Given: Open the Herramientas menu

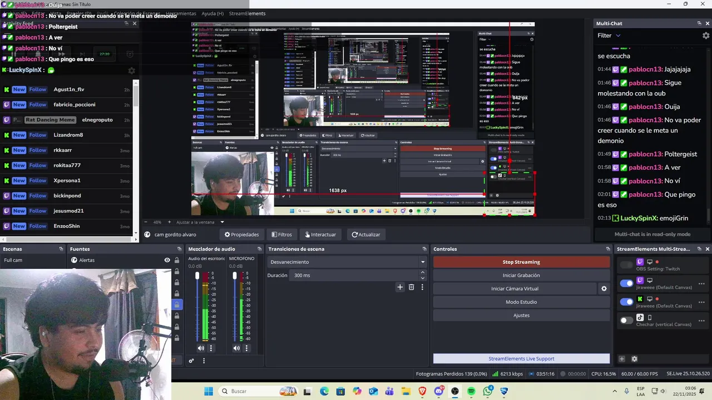Looking at the screenshot, I should coord(181,13).
